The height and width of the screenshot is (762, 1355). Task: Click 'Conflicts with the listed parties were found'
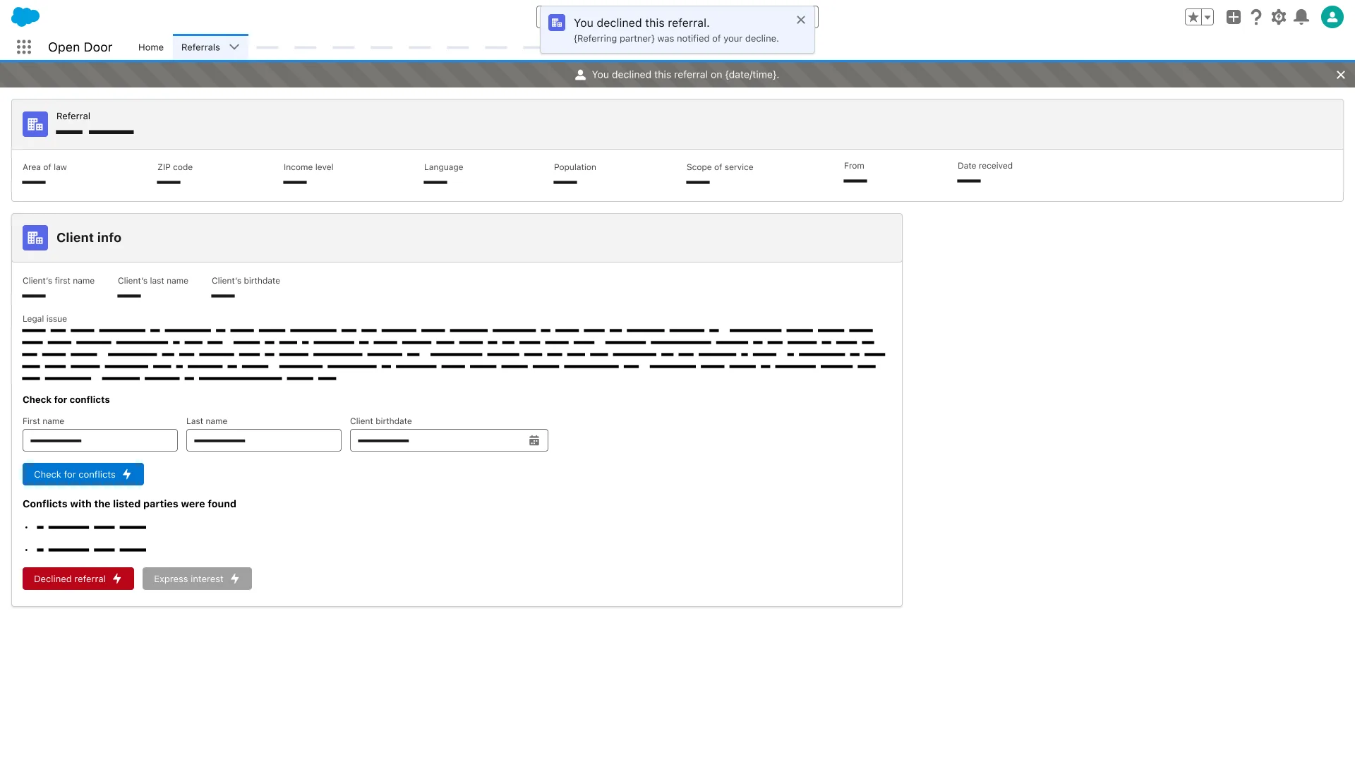point(129,504)
